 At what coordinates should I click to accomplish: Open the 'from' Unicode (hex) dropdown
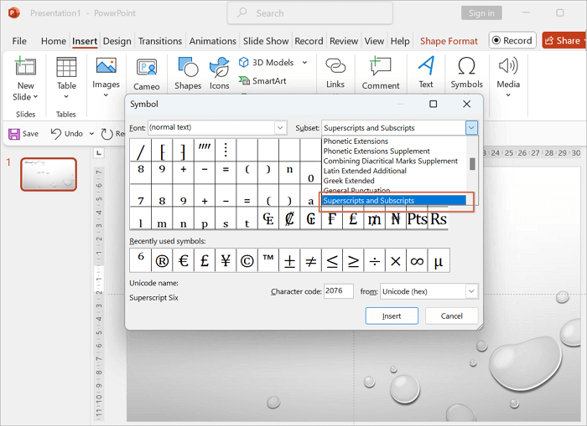[x=470, y=291]
